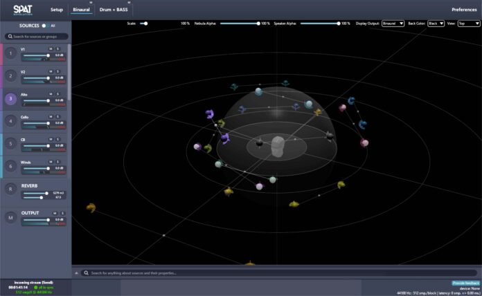Click the REVERB label
482x296 pixels.
pos(29,186)
